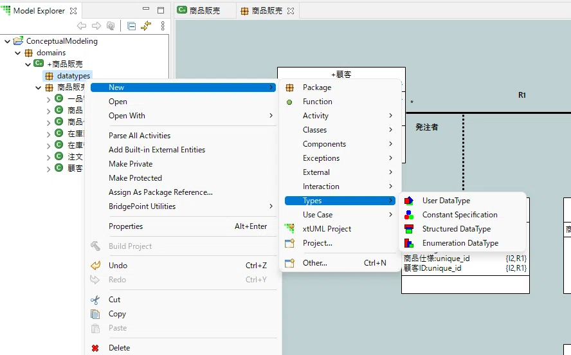571x355 pixels.
Task: Choose Assign As Package Reference...
Action: point(183,192)
